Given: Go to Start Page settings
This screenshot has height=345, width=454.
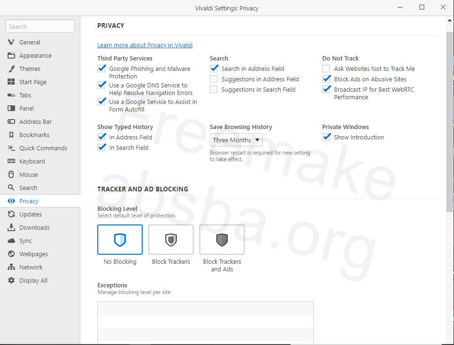Looking at the screenshot, I should tap(33, 82).
